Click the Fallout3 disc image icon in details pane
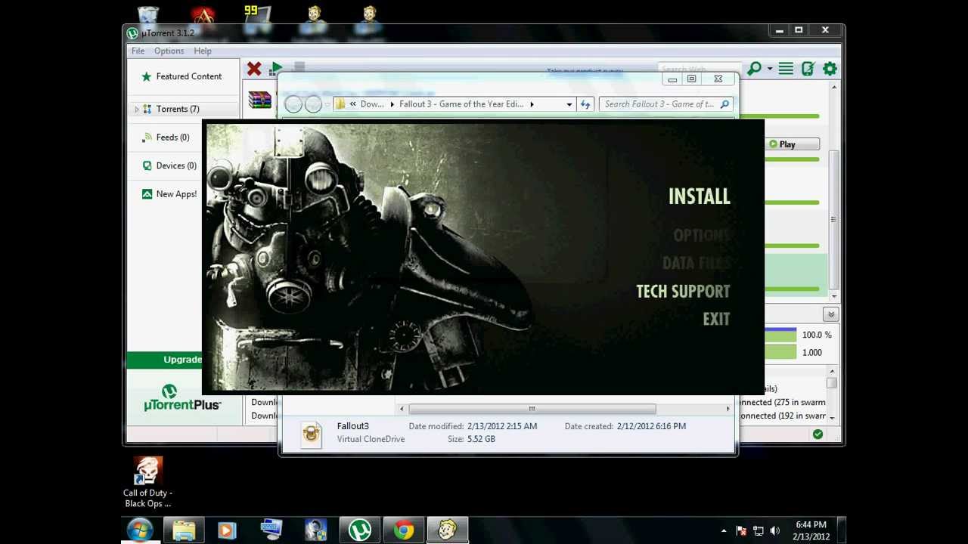The image size is (968, 544). click(x=312, y=434)
